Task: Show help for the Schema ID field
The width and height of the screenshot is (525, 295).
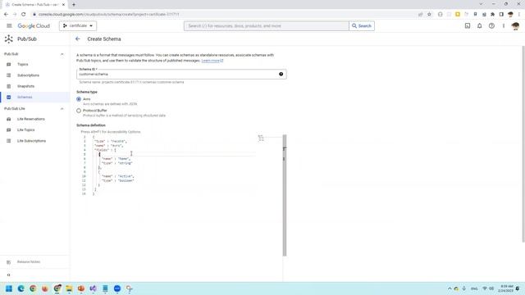Action: [x=281, y=75]
